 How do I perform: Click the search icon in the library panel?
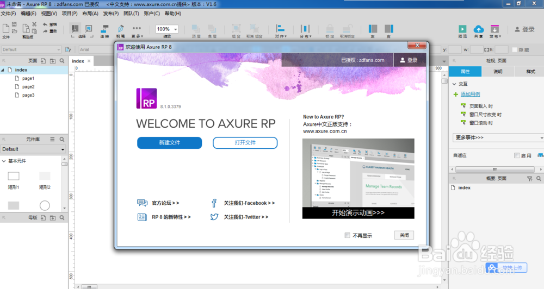(x=62, y=139)
